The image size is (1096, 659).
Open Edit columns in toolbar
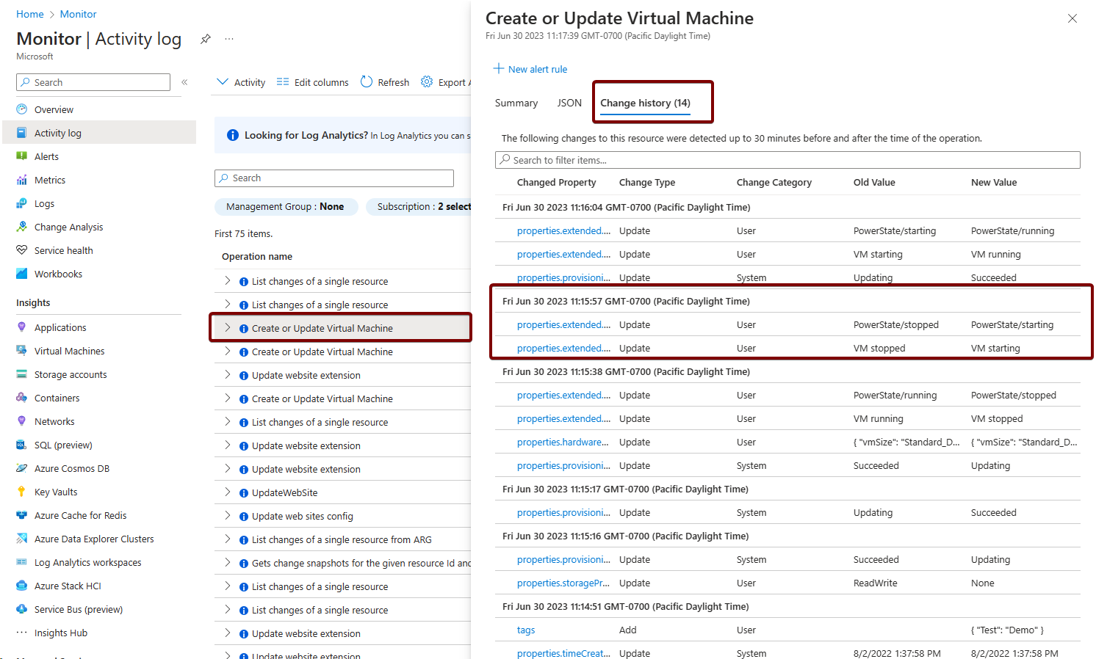[x=313, y=82]
